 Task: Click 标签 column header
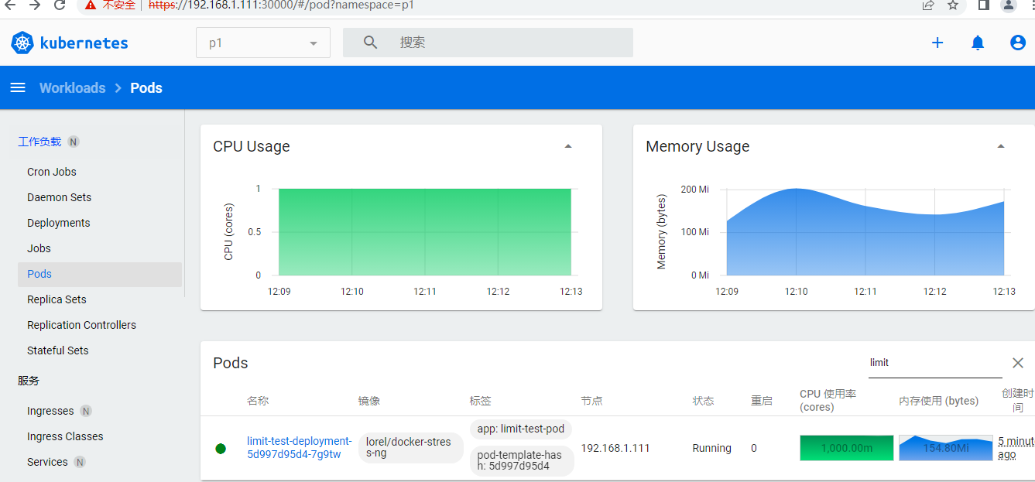[481, 401]
